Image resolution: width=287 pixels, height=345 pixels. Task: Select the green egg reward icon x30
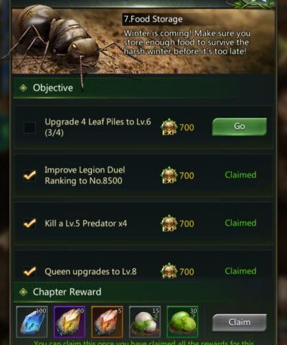(182, 321)
